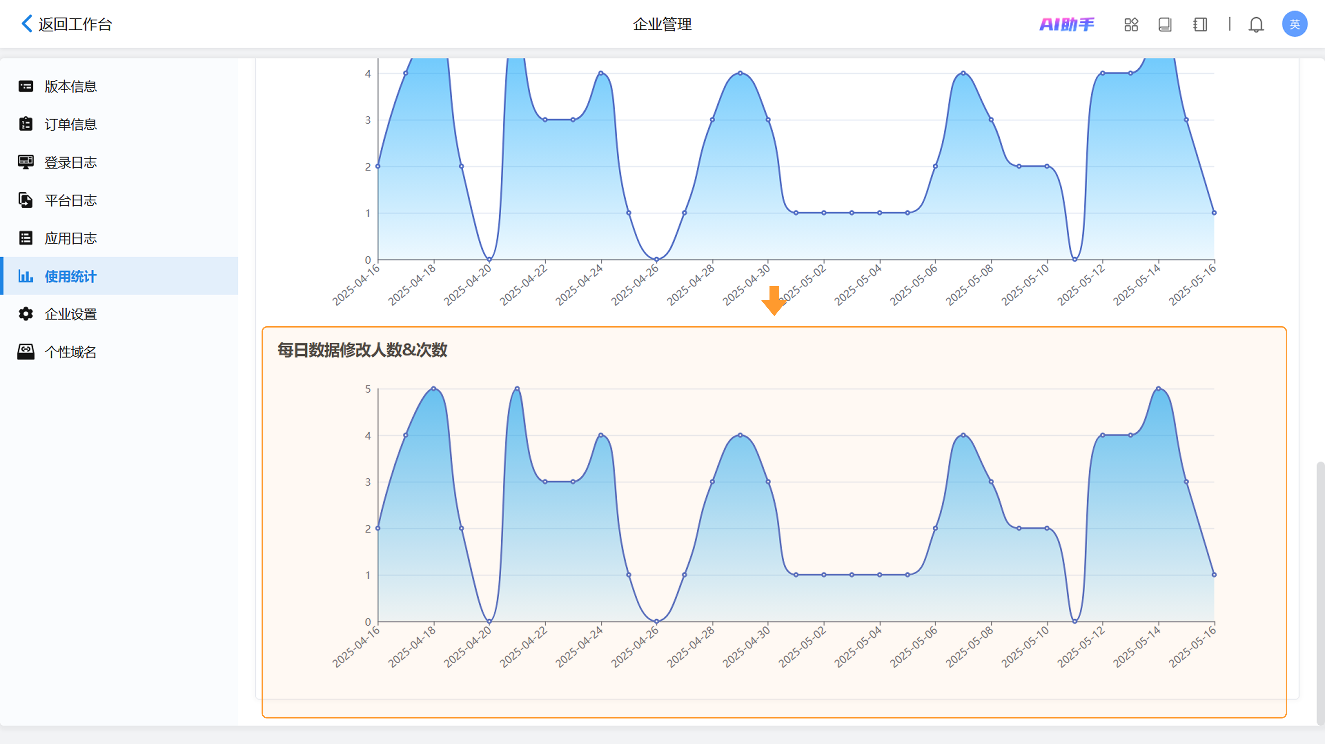Click the book/manual icon in header
Viewport: 1325px width, 744px height.
[x=1165, y=24]
